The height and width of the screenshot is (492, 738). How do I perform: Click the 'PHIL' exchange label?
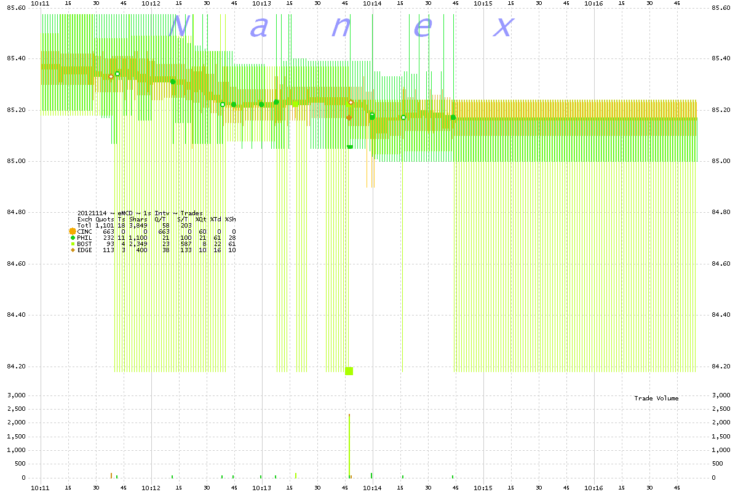(x=84, y=238)
